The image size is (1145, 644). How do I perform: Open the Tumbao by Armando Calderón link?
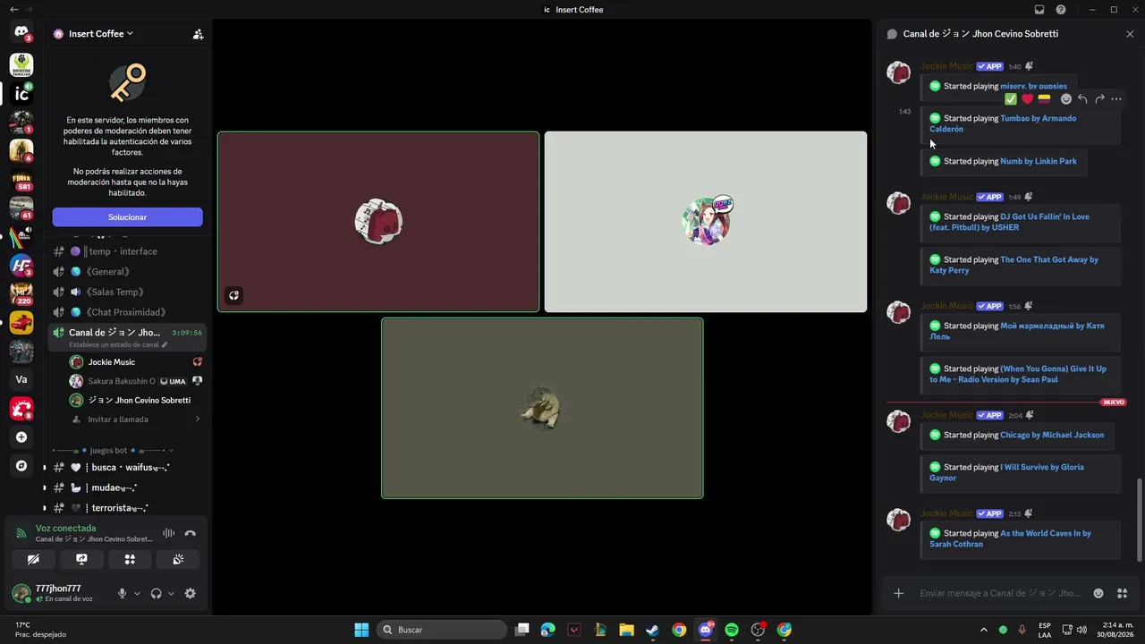click(x=1003, y=123)
